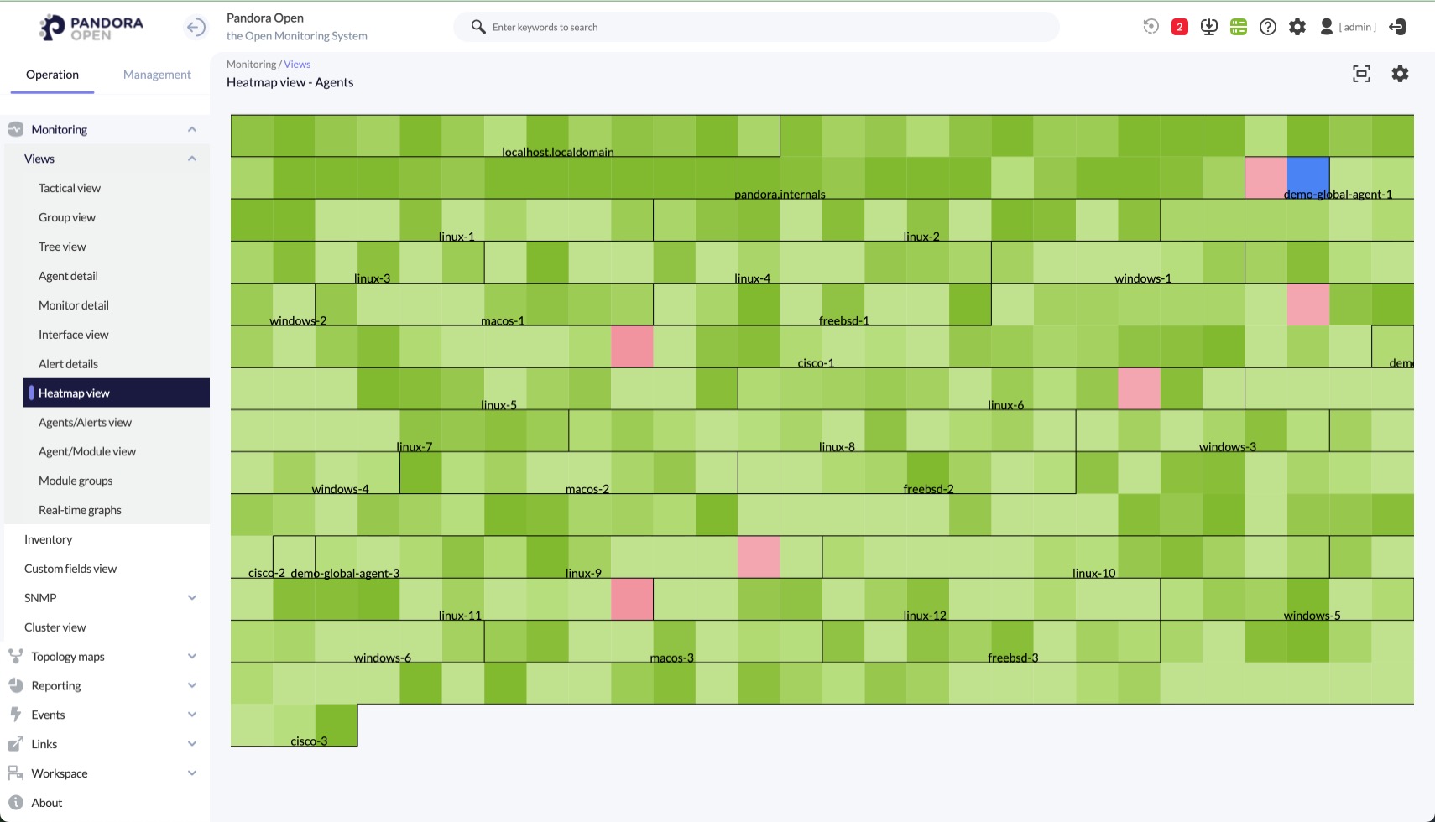Expand the Reporting section
The image size is (1435, 822).
(192, 686)
